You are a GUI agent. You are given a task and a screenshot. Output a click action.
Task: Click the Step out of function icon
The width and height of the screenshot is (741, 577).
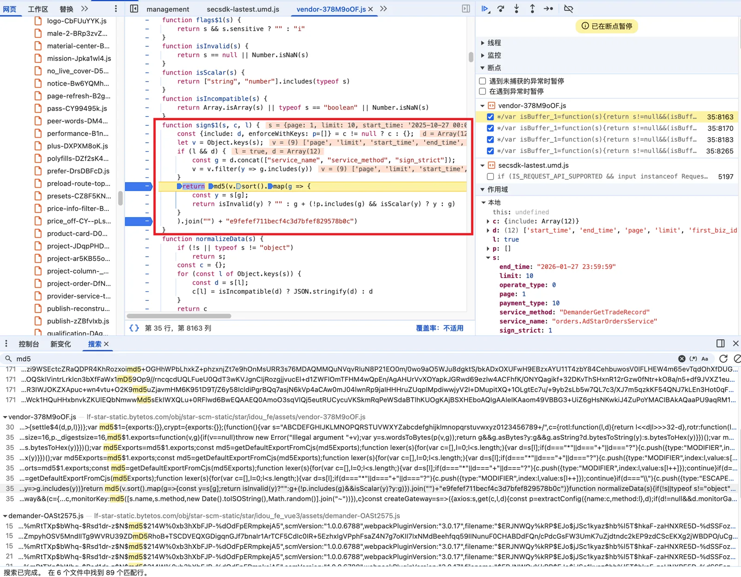tap(532, 9)
